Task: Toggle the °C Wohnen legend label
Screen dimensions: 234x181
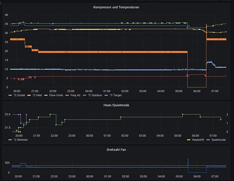Action: pyautogui.click(x=21, y=140)
